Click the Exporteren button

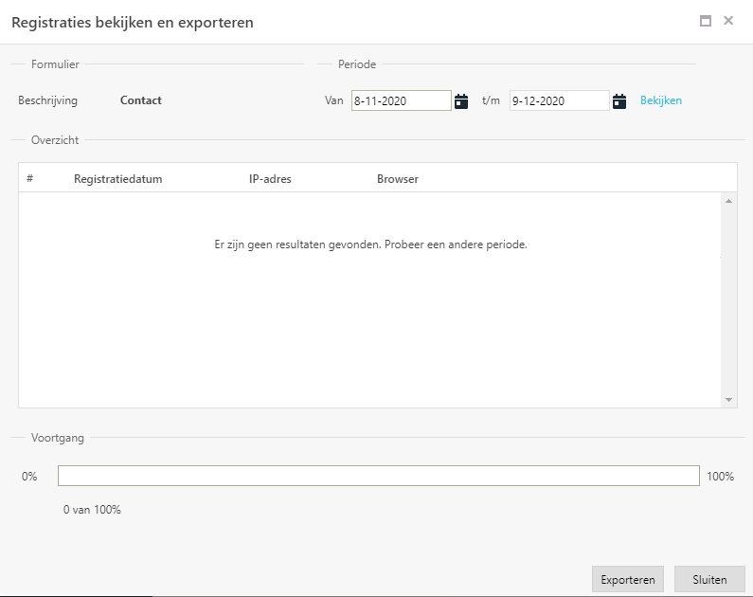pyautogui.click(x=628, y=579)
